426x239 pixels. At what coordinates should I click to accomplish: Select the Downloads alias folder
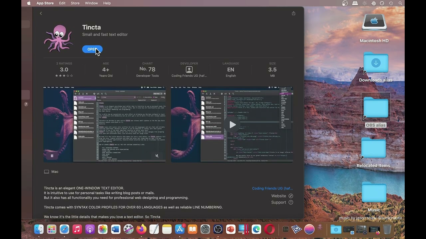pyautogui.click(x=376, y=62)
